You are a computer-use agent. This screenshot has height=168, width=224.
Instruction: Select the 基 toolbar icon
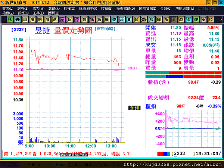pyautogui.click(x=203, y=19)
